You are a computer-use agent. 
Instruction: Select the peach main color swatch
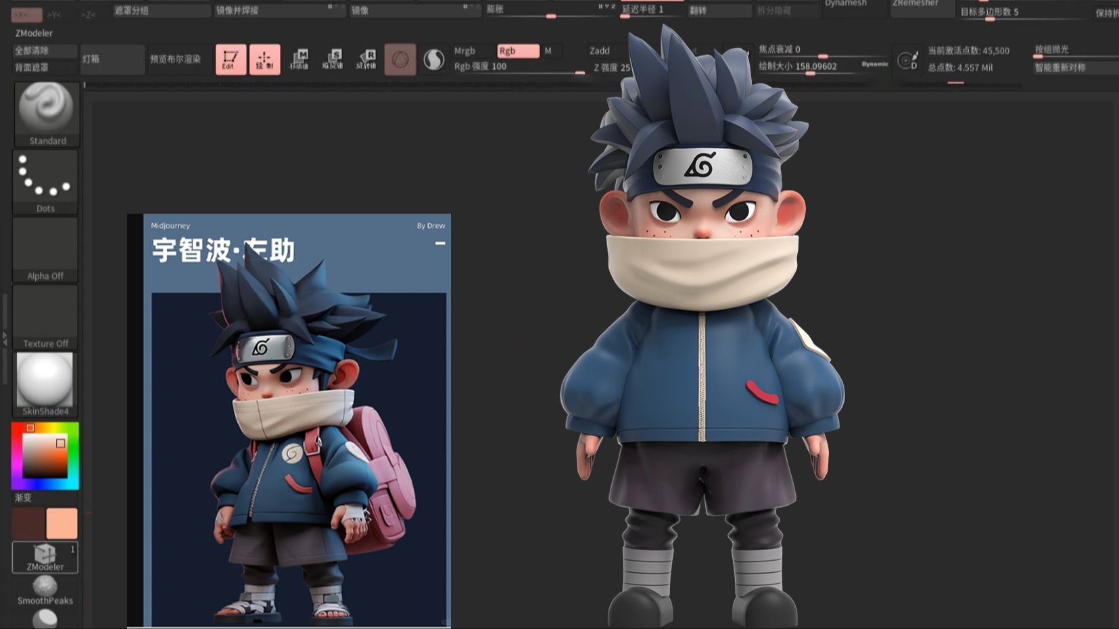pos(62,524)
